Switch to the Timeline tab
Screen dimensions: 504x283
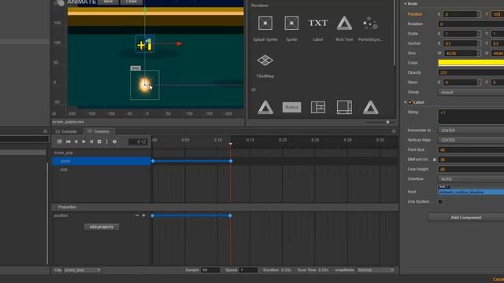tap(98, 131)
